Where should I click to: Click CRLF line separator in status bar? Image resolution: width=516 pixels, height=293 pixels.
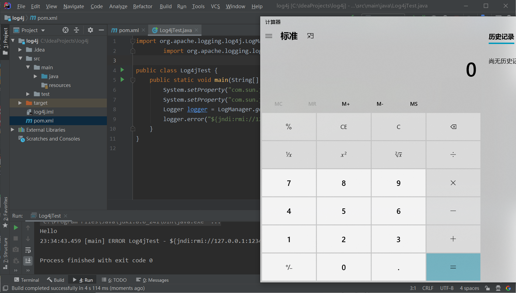(428, 288)
